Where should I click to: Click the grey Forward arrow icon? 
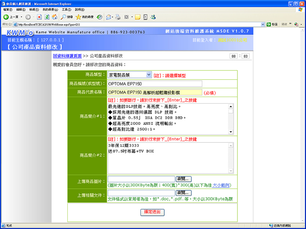coord(28,17)
